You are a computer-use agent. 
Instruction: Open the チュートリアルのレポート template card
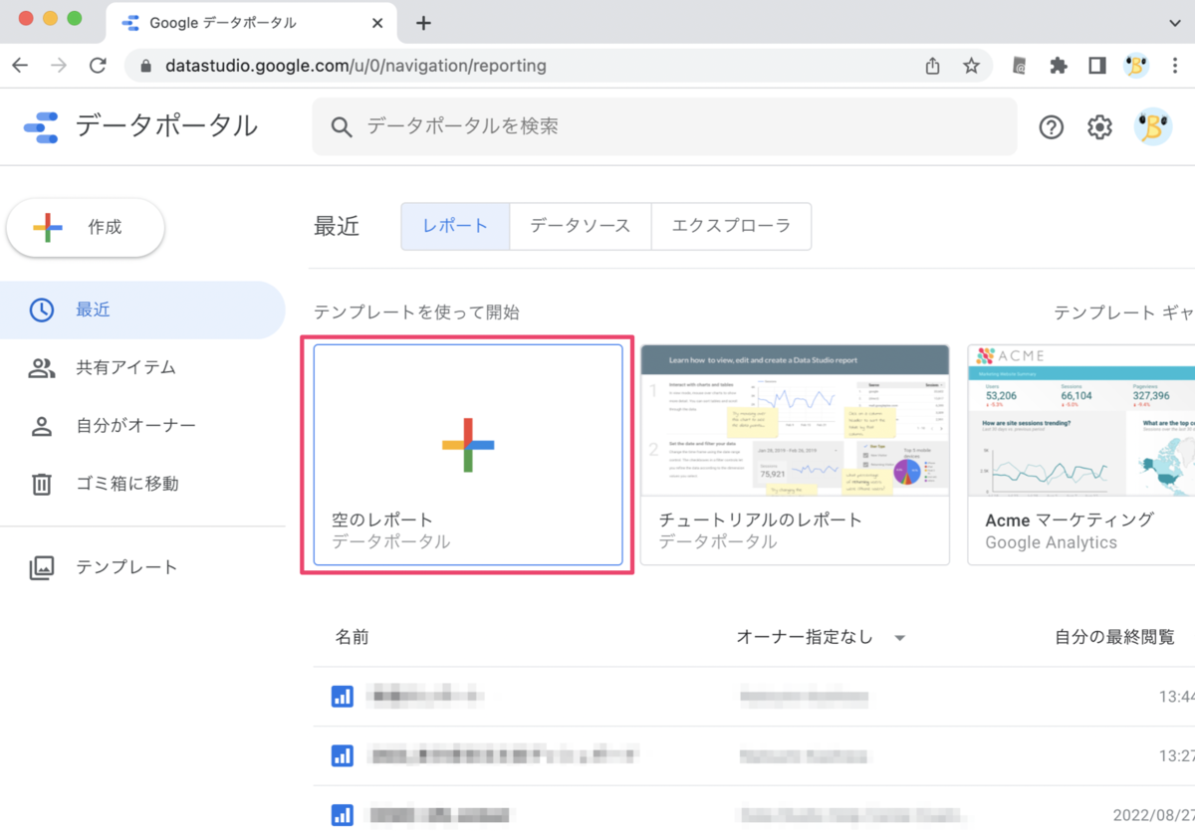coord(795,455)
